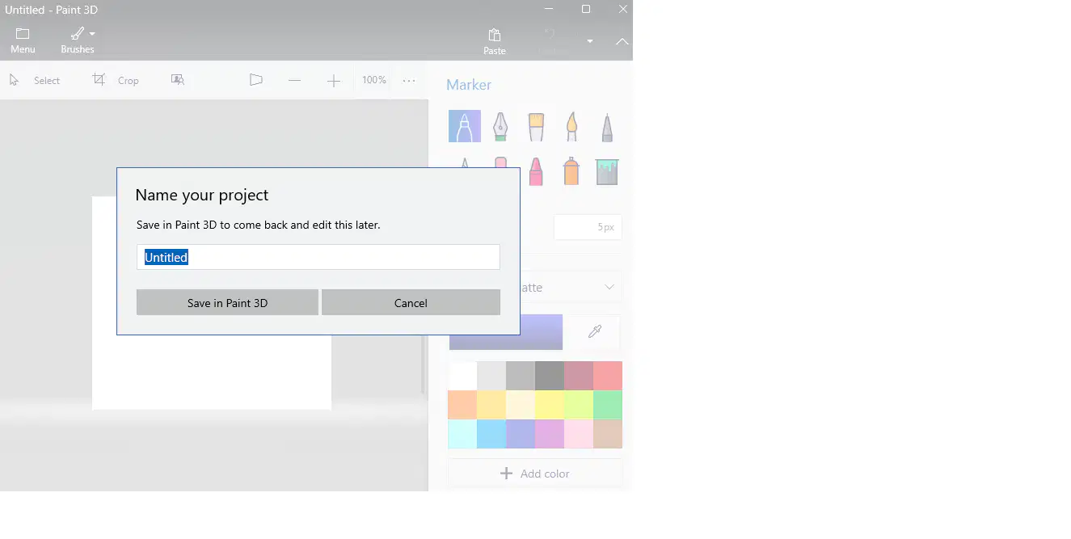Pick the Fill bucket tool
This screenshot has width=1071, height=539.
point(607,171)
